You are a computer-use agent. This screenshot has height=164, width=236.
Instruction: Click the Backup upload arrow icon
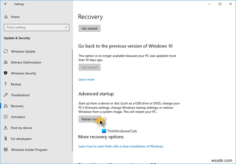tap(6, 84)
